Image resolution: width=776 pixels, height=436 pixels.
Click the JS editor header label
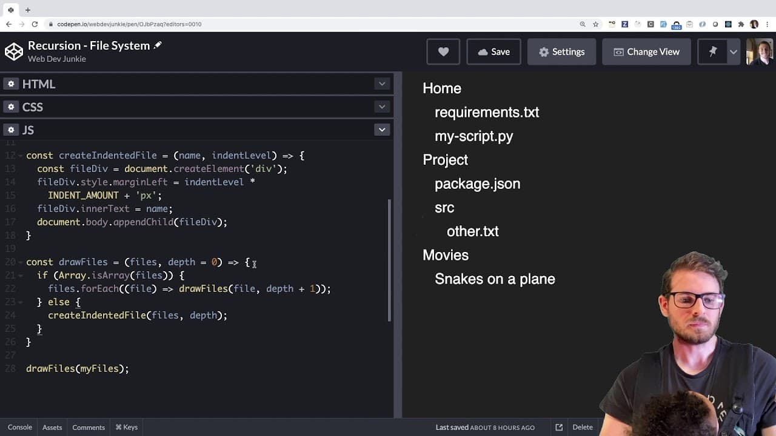tap(28, 130)
